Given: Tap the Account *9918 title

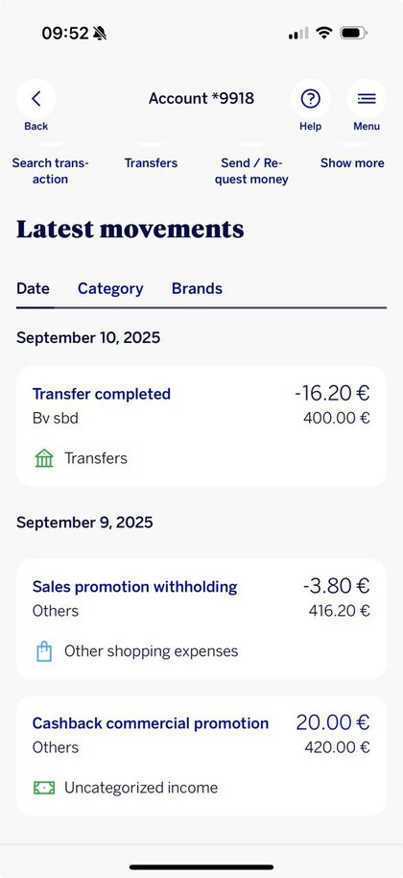Looking at the screenshot, I should click(201, 99).
